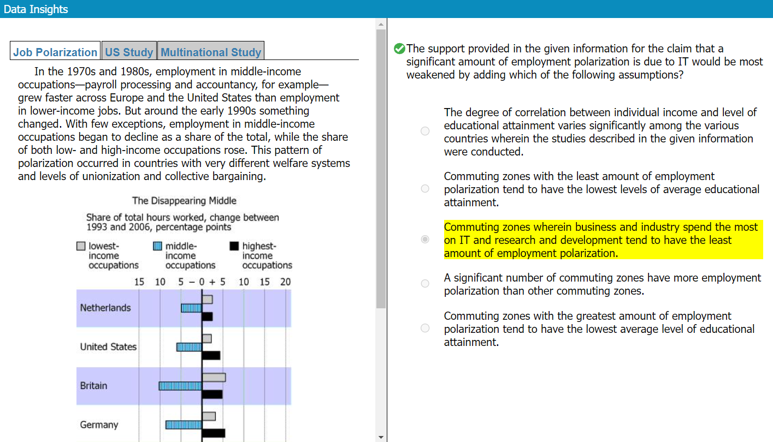Select the radio button beside the highlighted answer
773x442 pixels.
pos(425,240)
